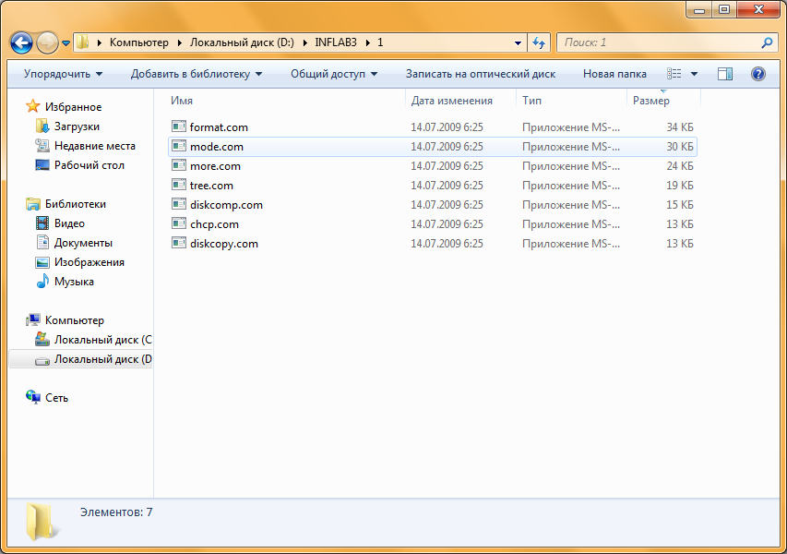Click the file name 'diskcopy.com'
This screenshot has width=787, height=554.
click(x=224, y=244)
